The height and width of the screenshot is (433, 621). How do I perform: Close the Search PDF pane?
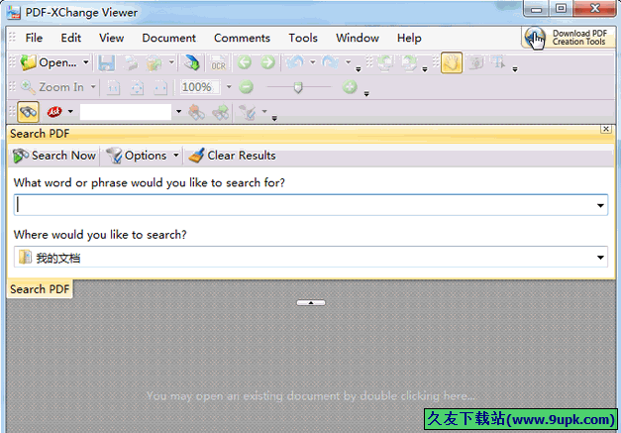(606, 129)
